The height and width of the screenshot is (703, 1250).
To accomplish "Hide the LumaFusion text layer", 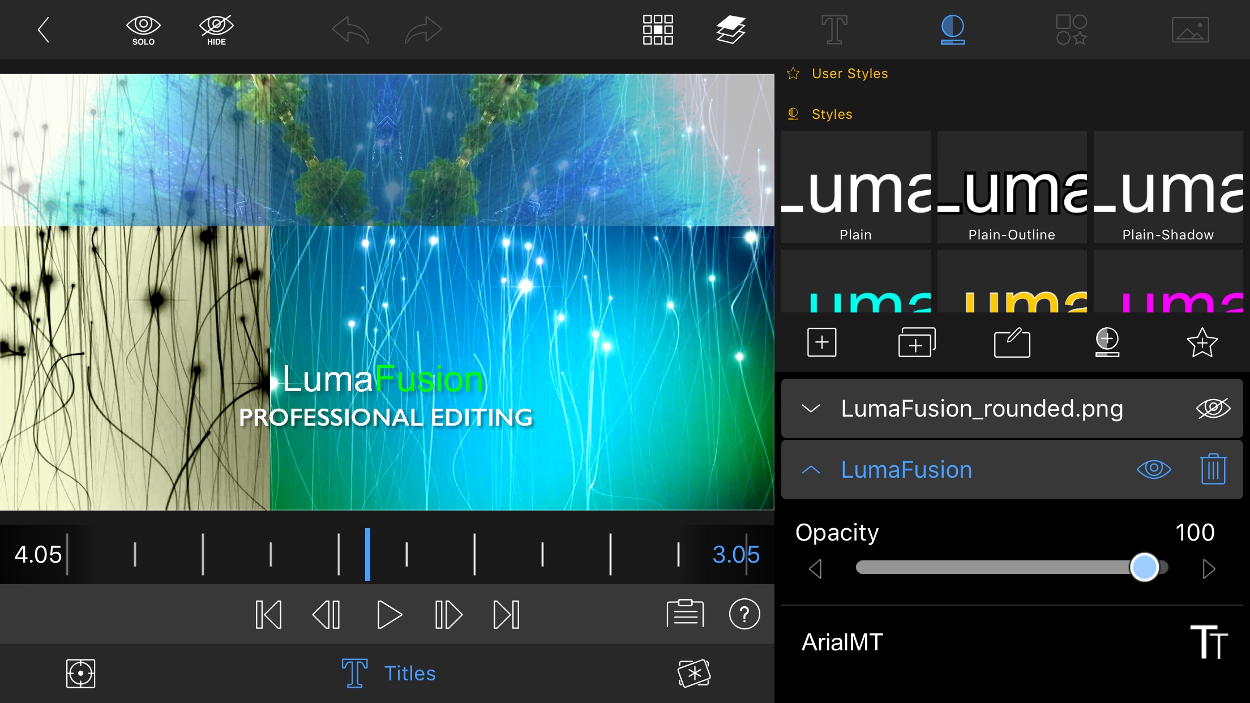I will (x=1154, y=469).
